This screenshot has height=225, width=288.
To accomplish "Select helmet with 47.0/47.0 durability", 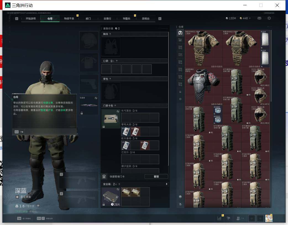I will coord(260,96).
